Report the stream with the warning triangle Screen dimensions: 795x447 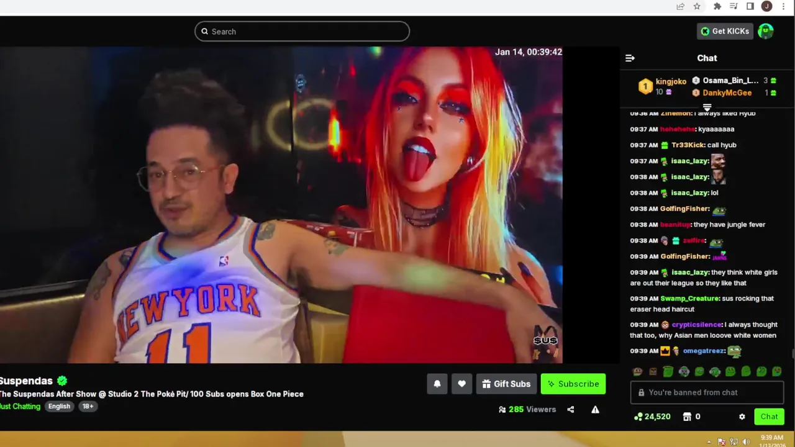click(x=595, y=410)
